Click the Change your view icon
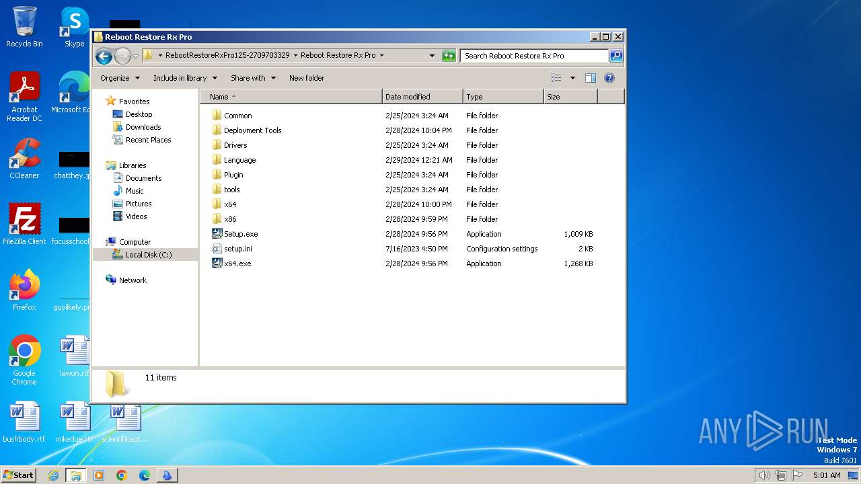The width and height of the screenshot is (861, 484). (x=556, y=78)
